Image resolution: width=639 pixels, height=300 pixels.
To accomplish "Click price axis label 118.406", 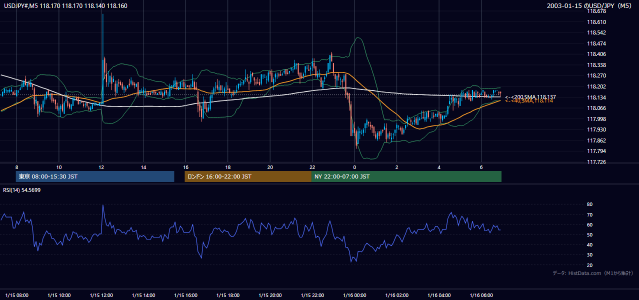I will pyautogui.click(x=596, y=54).
